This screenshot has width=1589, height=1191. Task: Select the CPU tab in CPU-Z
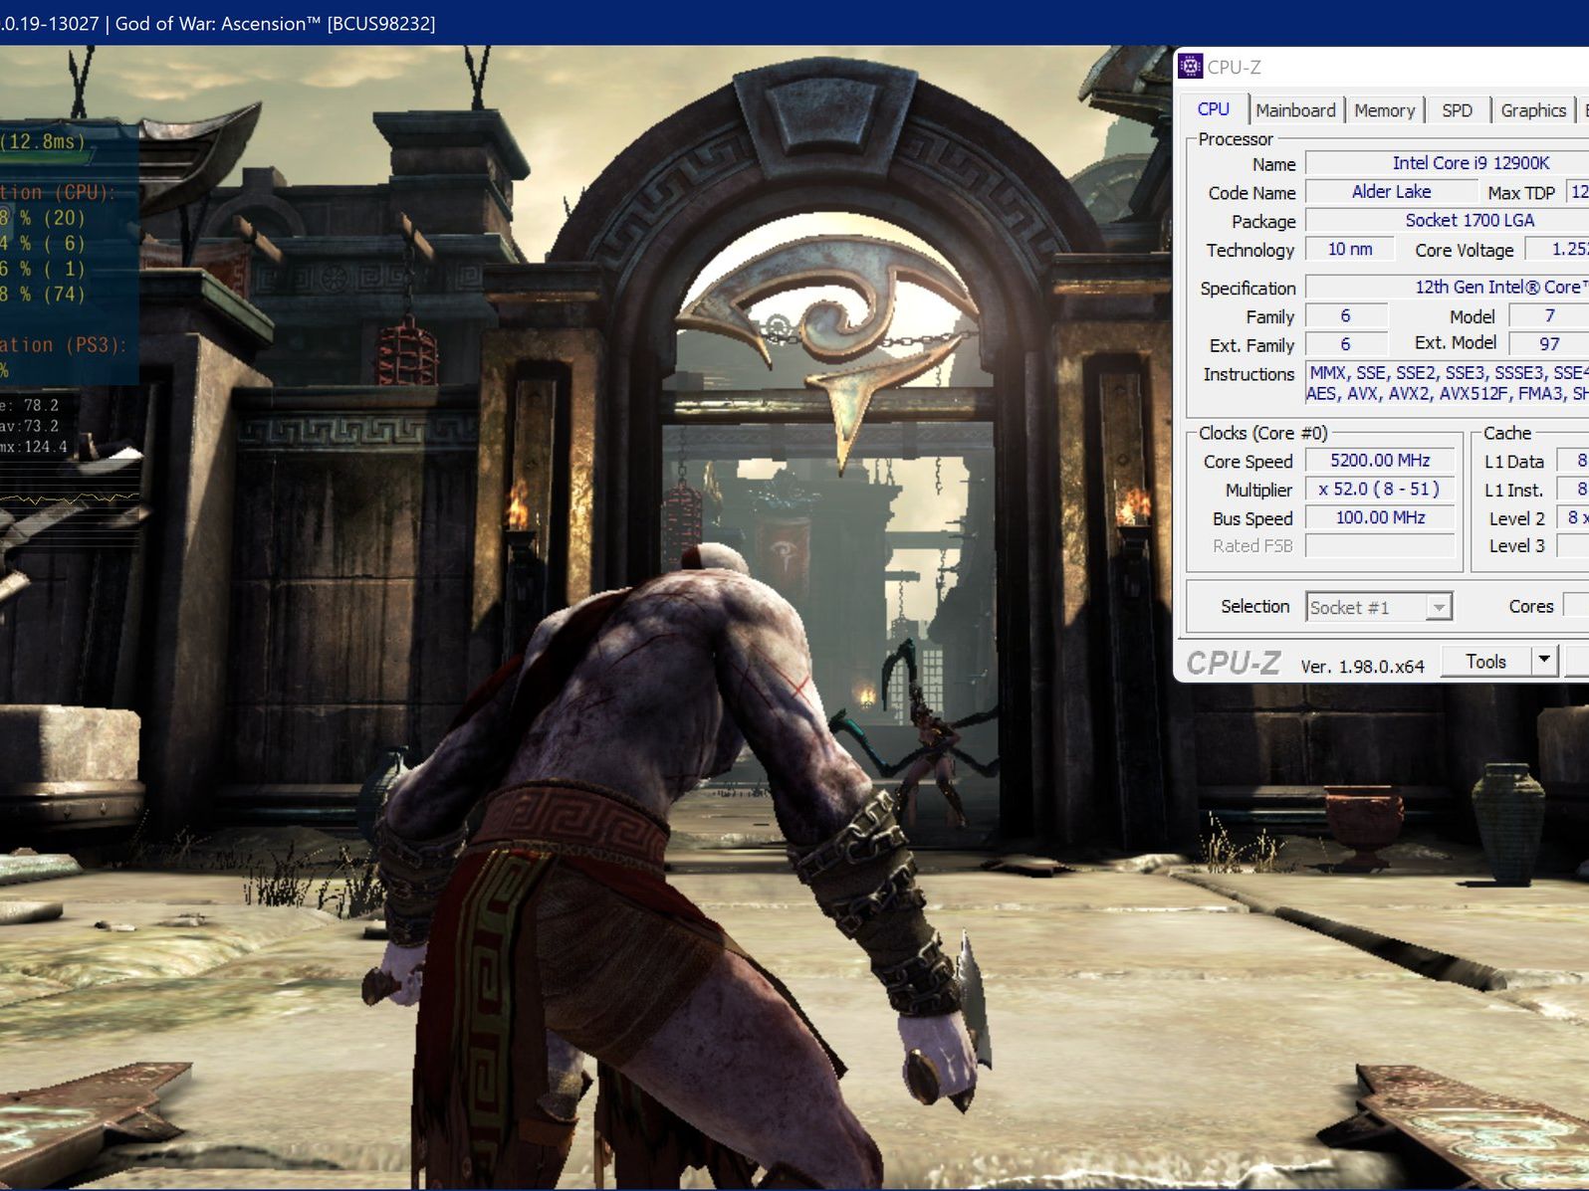coord(1213,109)
